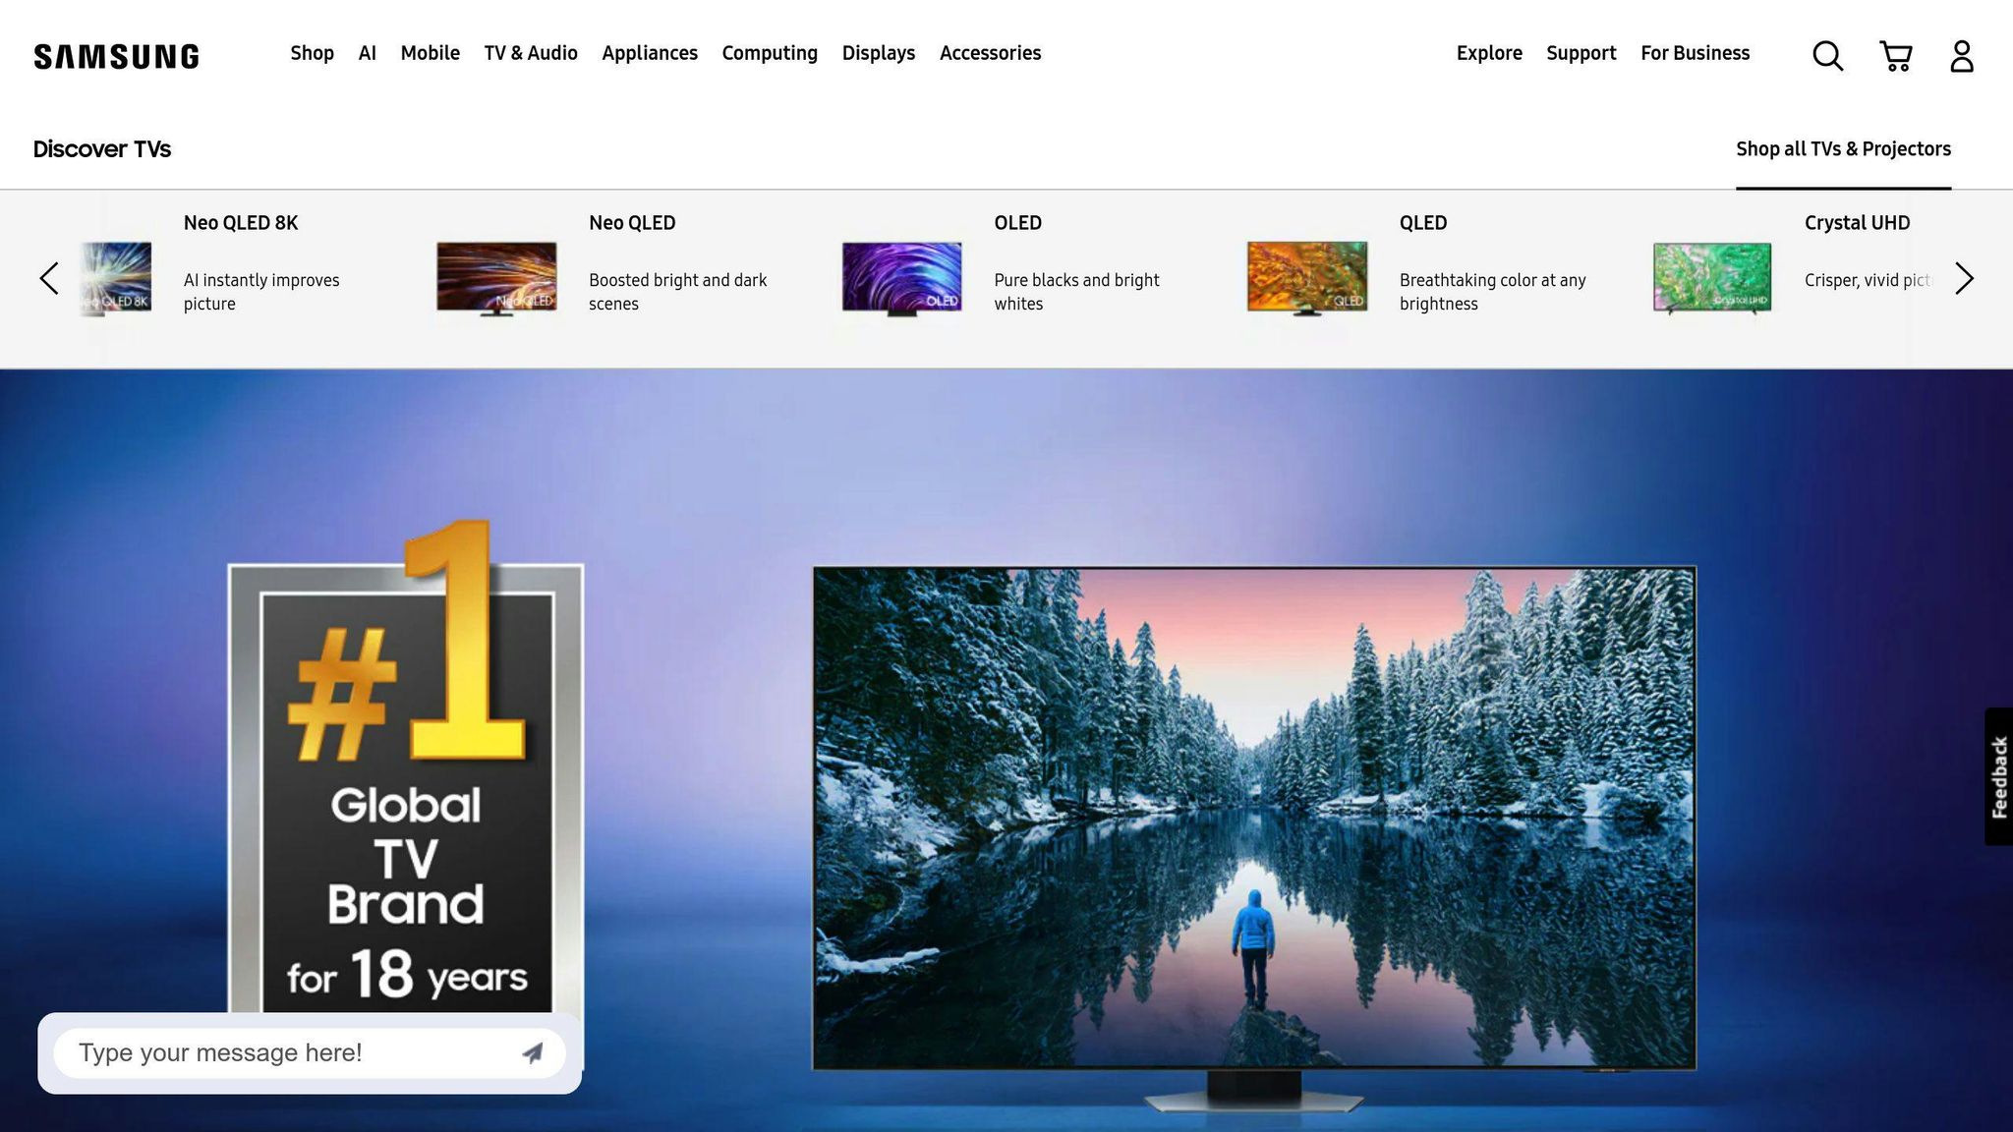Open the Appliances menu

(x=650, y=53)
